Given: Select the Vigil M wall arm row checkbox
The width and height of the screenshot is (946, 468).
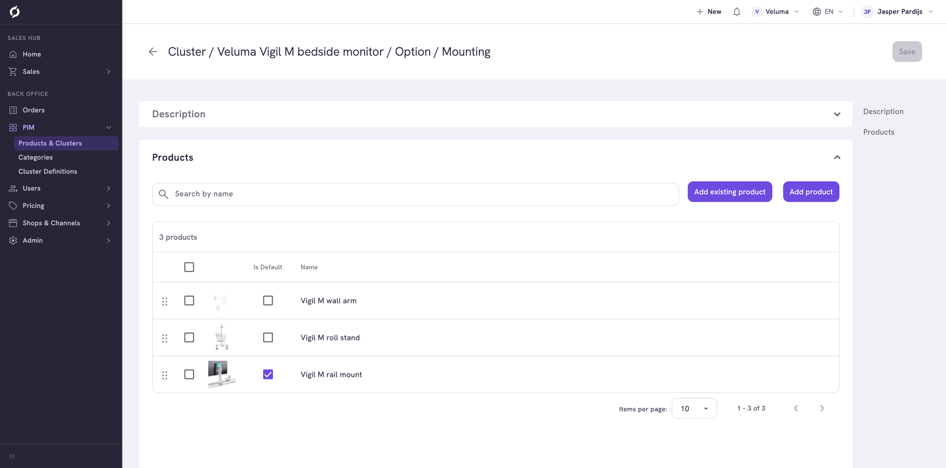Looking at the screenshot, I should [x=189, y=301].
